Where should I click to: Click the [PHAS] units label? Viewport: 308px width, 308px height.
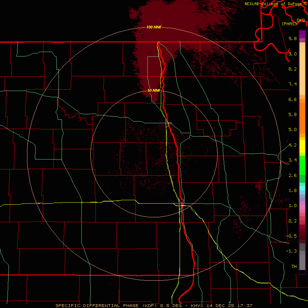pyautogui.click(x=289, y=24)
